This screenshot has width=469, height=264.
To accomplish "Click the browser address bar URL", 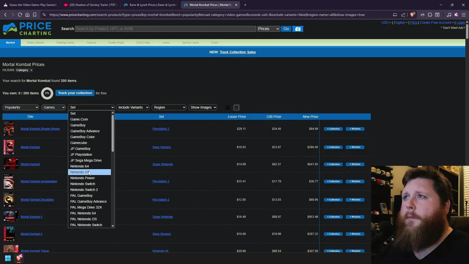I will pyautogui.click(x=207, y=15).
